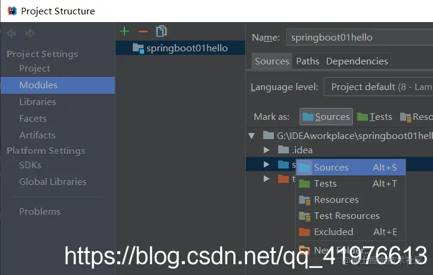
Task: Click the green Tests folder icon in the menu
Action: 304,184
